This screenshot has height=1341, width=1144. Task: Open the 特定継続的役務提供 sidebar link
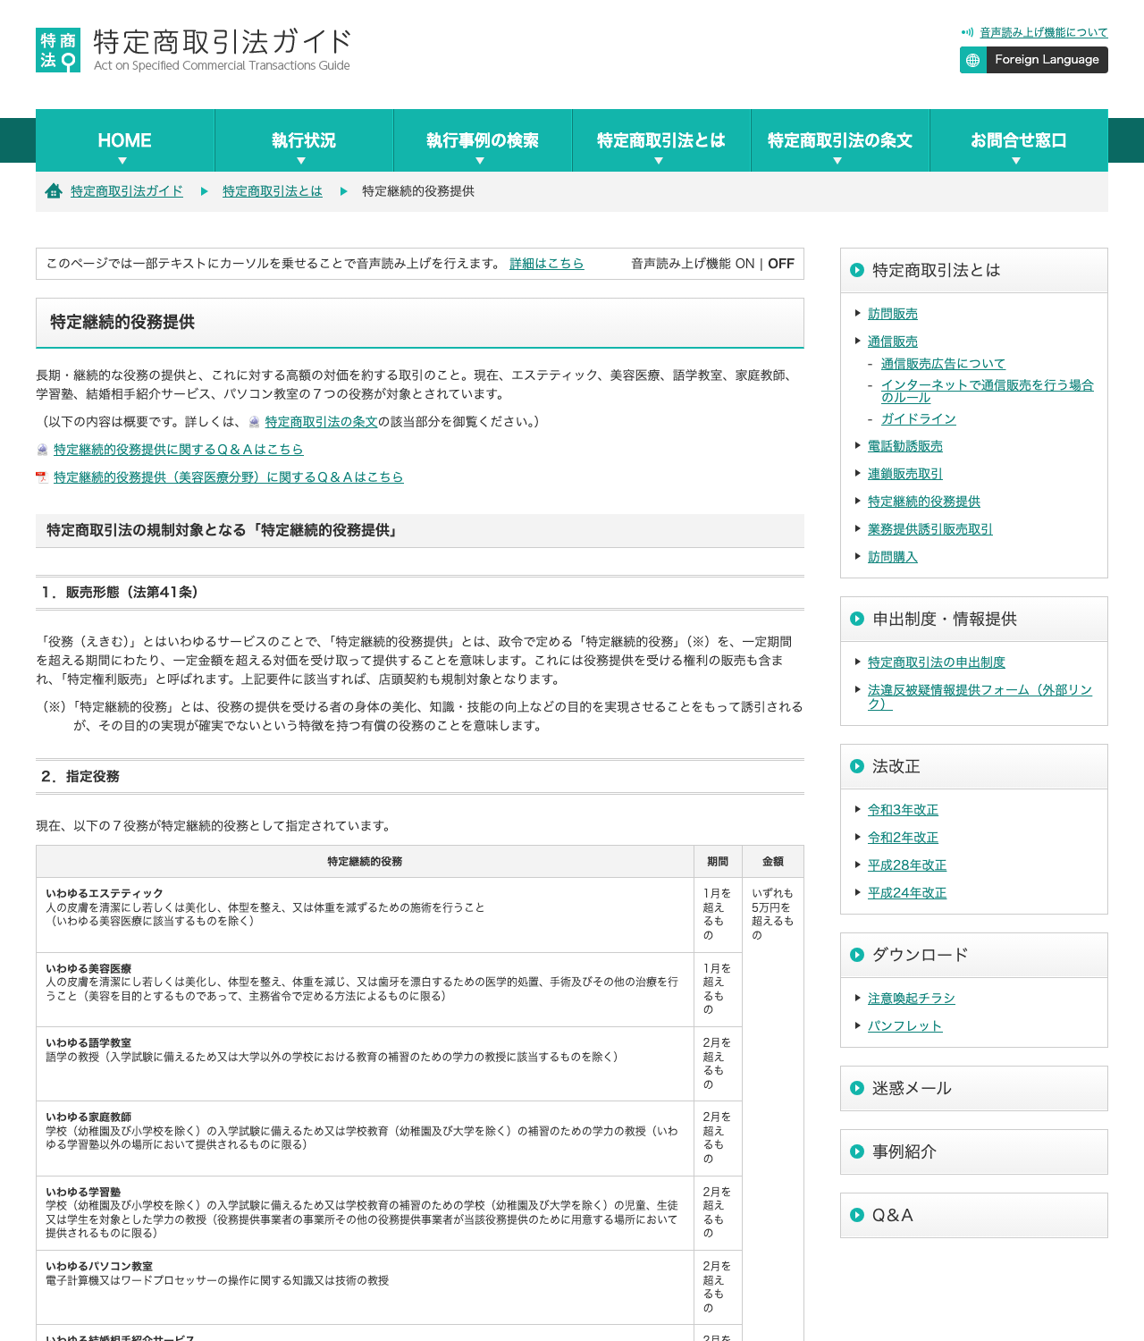[x=924, y=502]
